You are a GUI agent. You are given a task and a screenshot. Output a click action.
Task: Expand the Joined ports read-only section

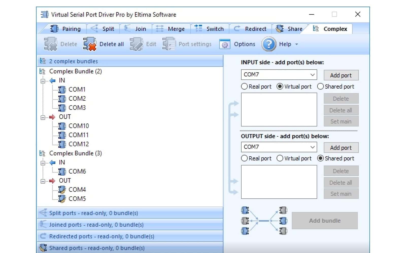(x=130, y=225)
